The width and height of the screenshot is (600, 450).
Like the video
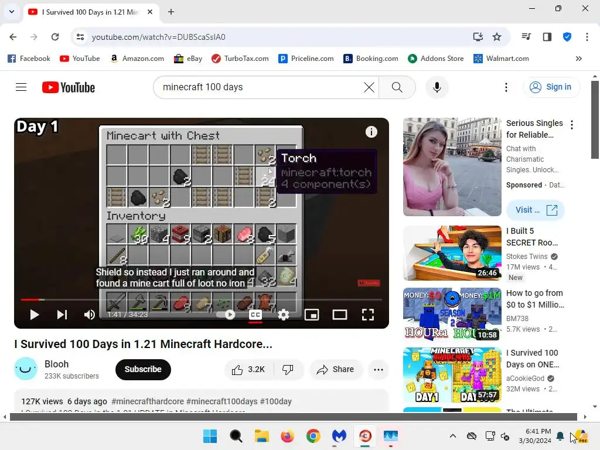pos(248,369)
